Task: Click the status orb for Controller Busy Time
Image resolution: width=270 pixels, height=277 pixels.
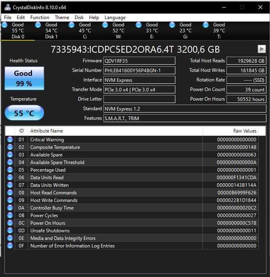Action: (10, 208)
